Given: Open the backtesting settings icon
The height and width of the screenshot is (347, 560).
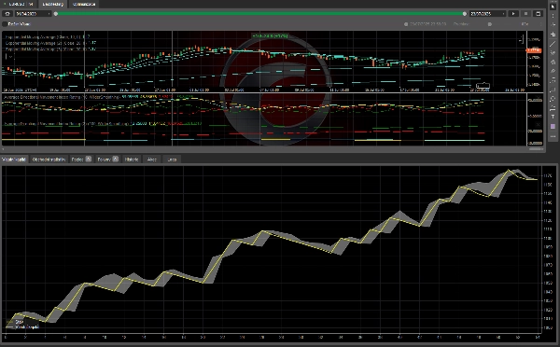Looking at the screenshot, I should click(7, 14).
